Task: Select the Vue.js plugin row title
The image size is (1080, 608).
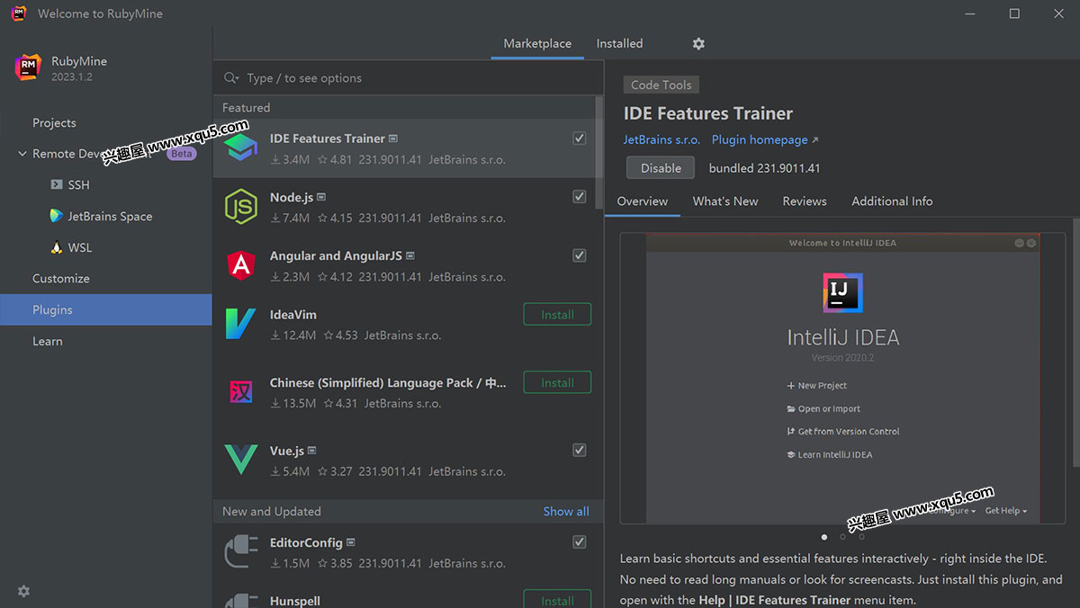Action: [x=287, y=451]
